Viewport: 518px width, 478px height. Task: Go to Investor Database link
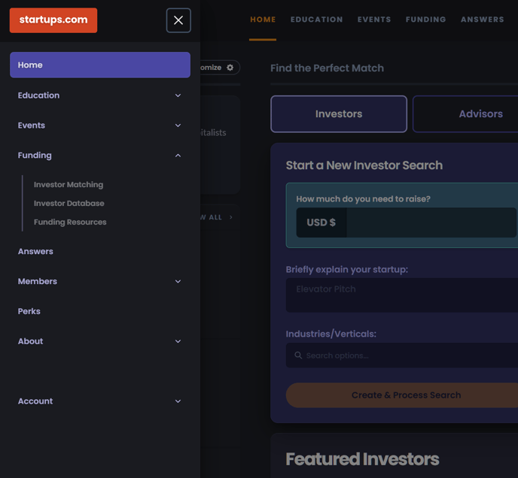[x=69, y=204]
